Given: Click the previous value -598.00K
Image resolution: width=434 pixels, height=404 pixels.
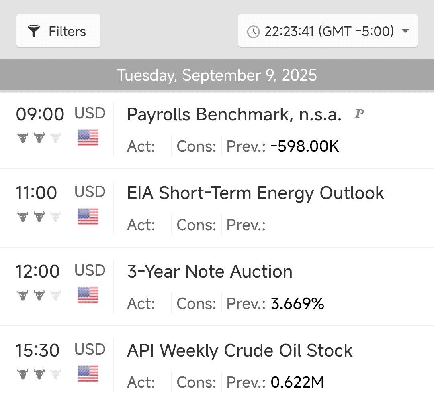Looking at the screenshot, I should click(305, 147).
